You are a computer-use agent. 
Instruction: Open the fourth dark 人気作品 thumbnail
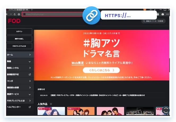click(x=140, y=111)
